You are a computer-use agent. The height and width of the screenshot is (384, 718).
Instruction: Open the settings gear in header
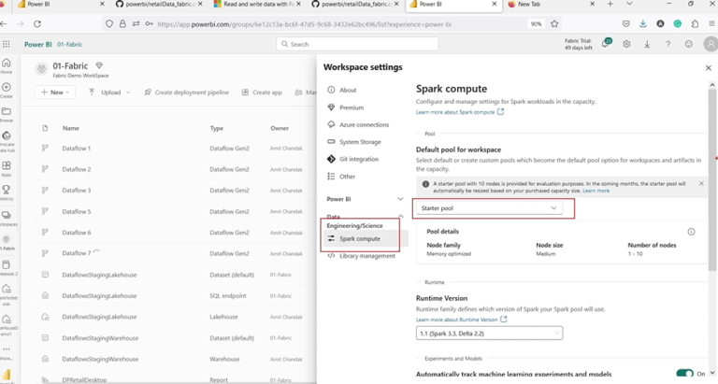point(626,45)
